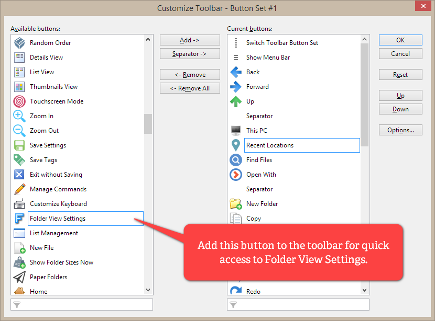The height and width of the screenshot is (321, 435).
Task: Click the Open With icon
Action: click(x=236, y=175)
